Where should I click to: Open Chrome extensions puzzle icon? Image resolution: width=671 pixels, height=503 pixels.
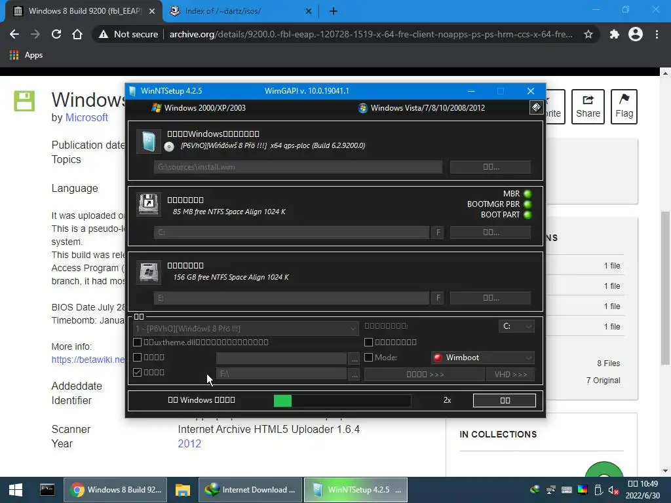[x=615, y=34]
